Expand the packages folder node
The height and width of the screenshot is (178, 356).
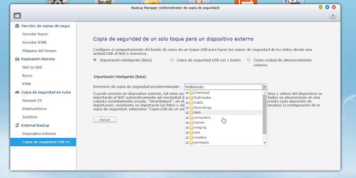187,142
